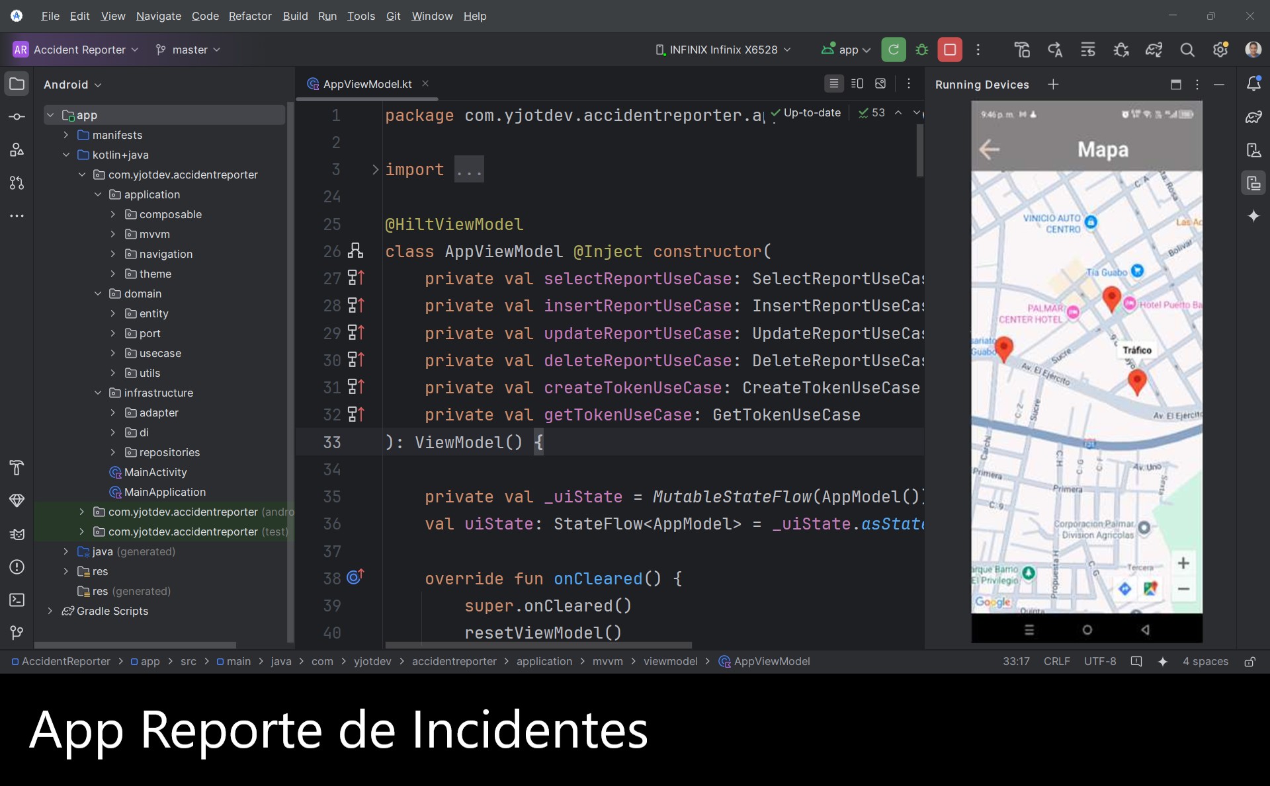Tap the back arrow in the Mapa screen

[x=989, y=149]
